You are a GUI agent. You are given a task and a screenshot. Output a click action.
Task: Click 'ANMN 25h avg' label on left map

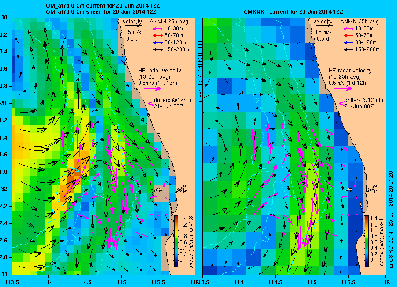[x=169, y=22]
